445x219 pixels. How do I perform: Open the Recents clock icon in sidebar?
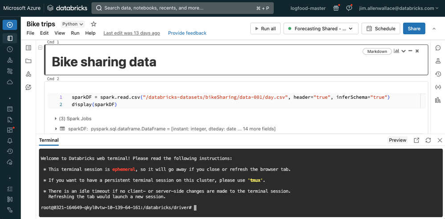pos(10,49)
